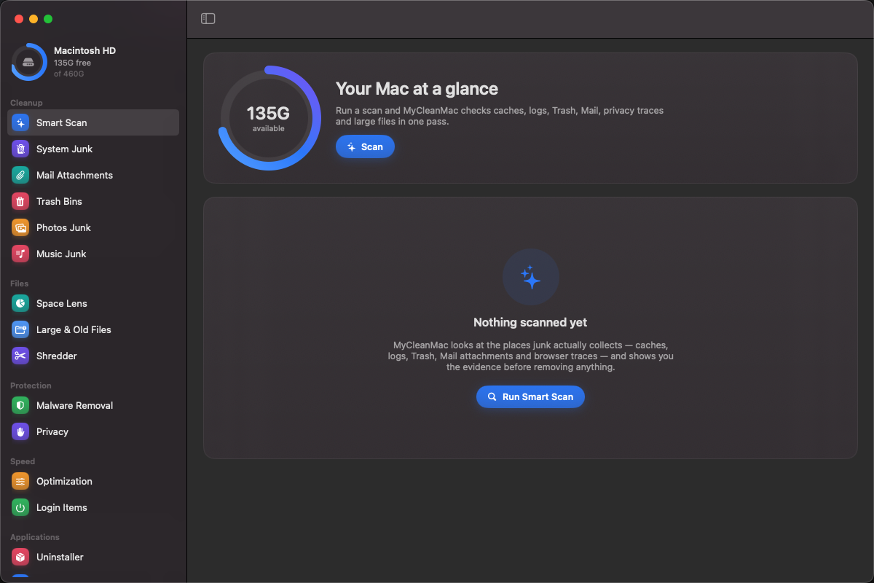
Task: Open Privacy section
Action: click(x=93, y=431)
